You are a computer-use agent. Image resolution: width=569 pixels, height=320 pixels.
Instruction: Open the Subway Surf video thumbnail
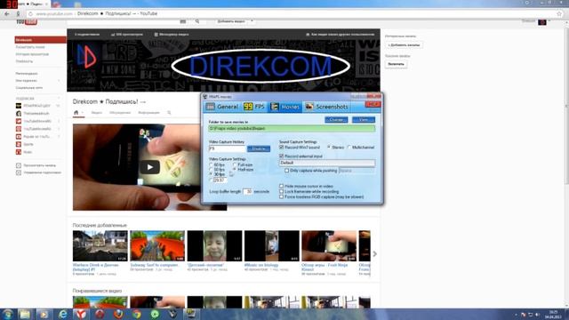pyautogui.click(x=157, y=245)
